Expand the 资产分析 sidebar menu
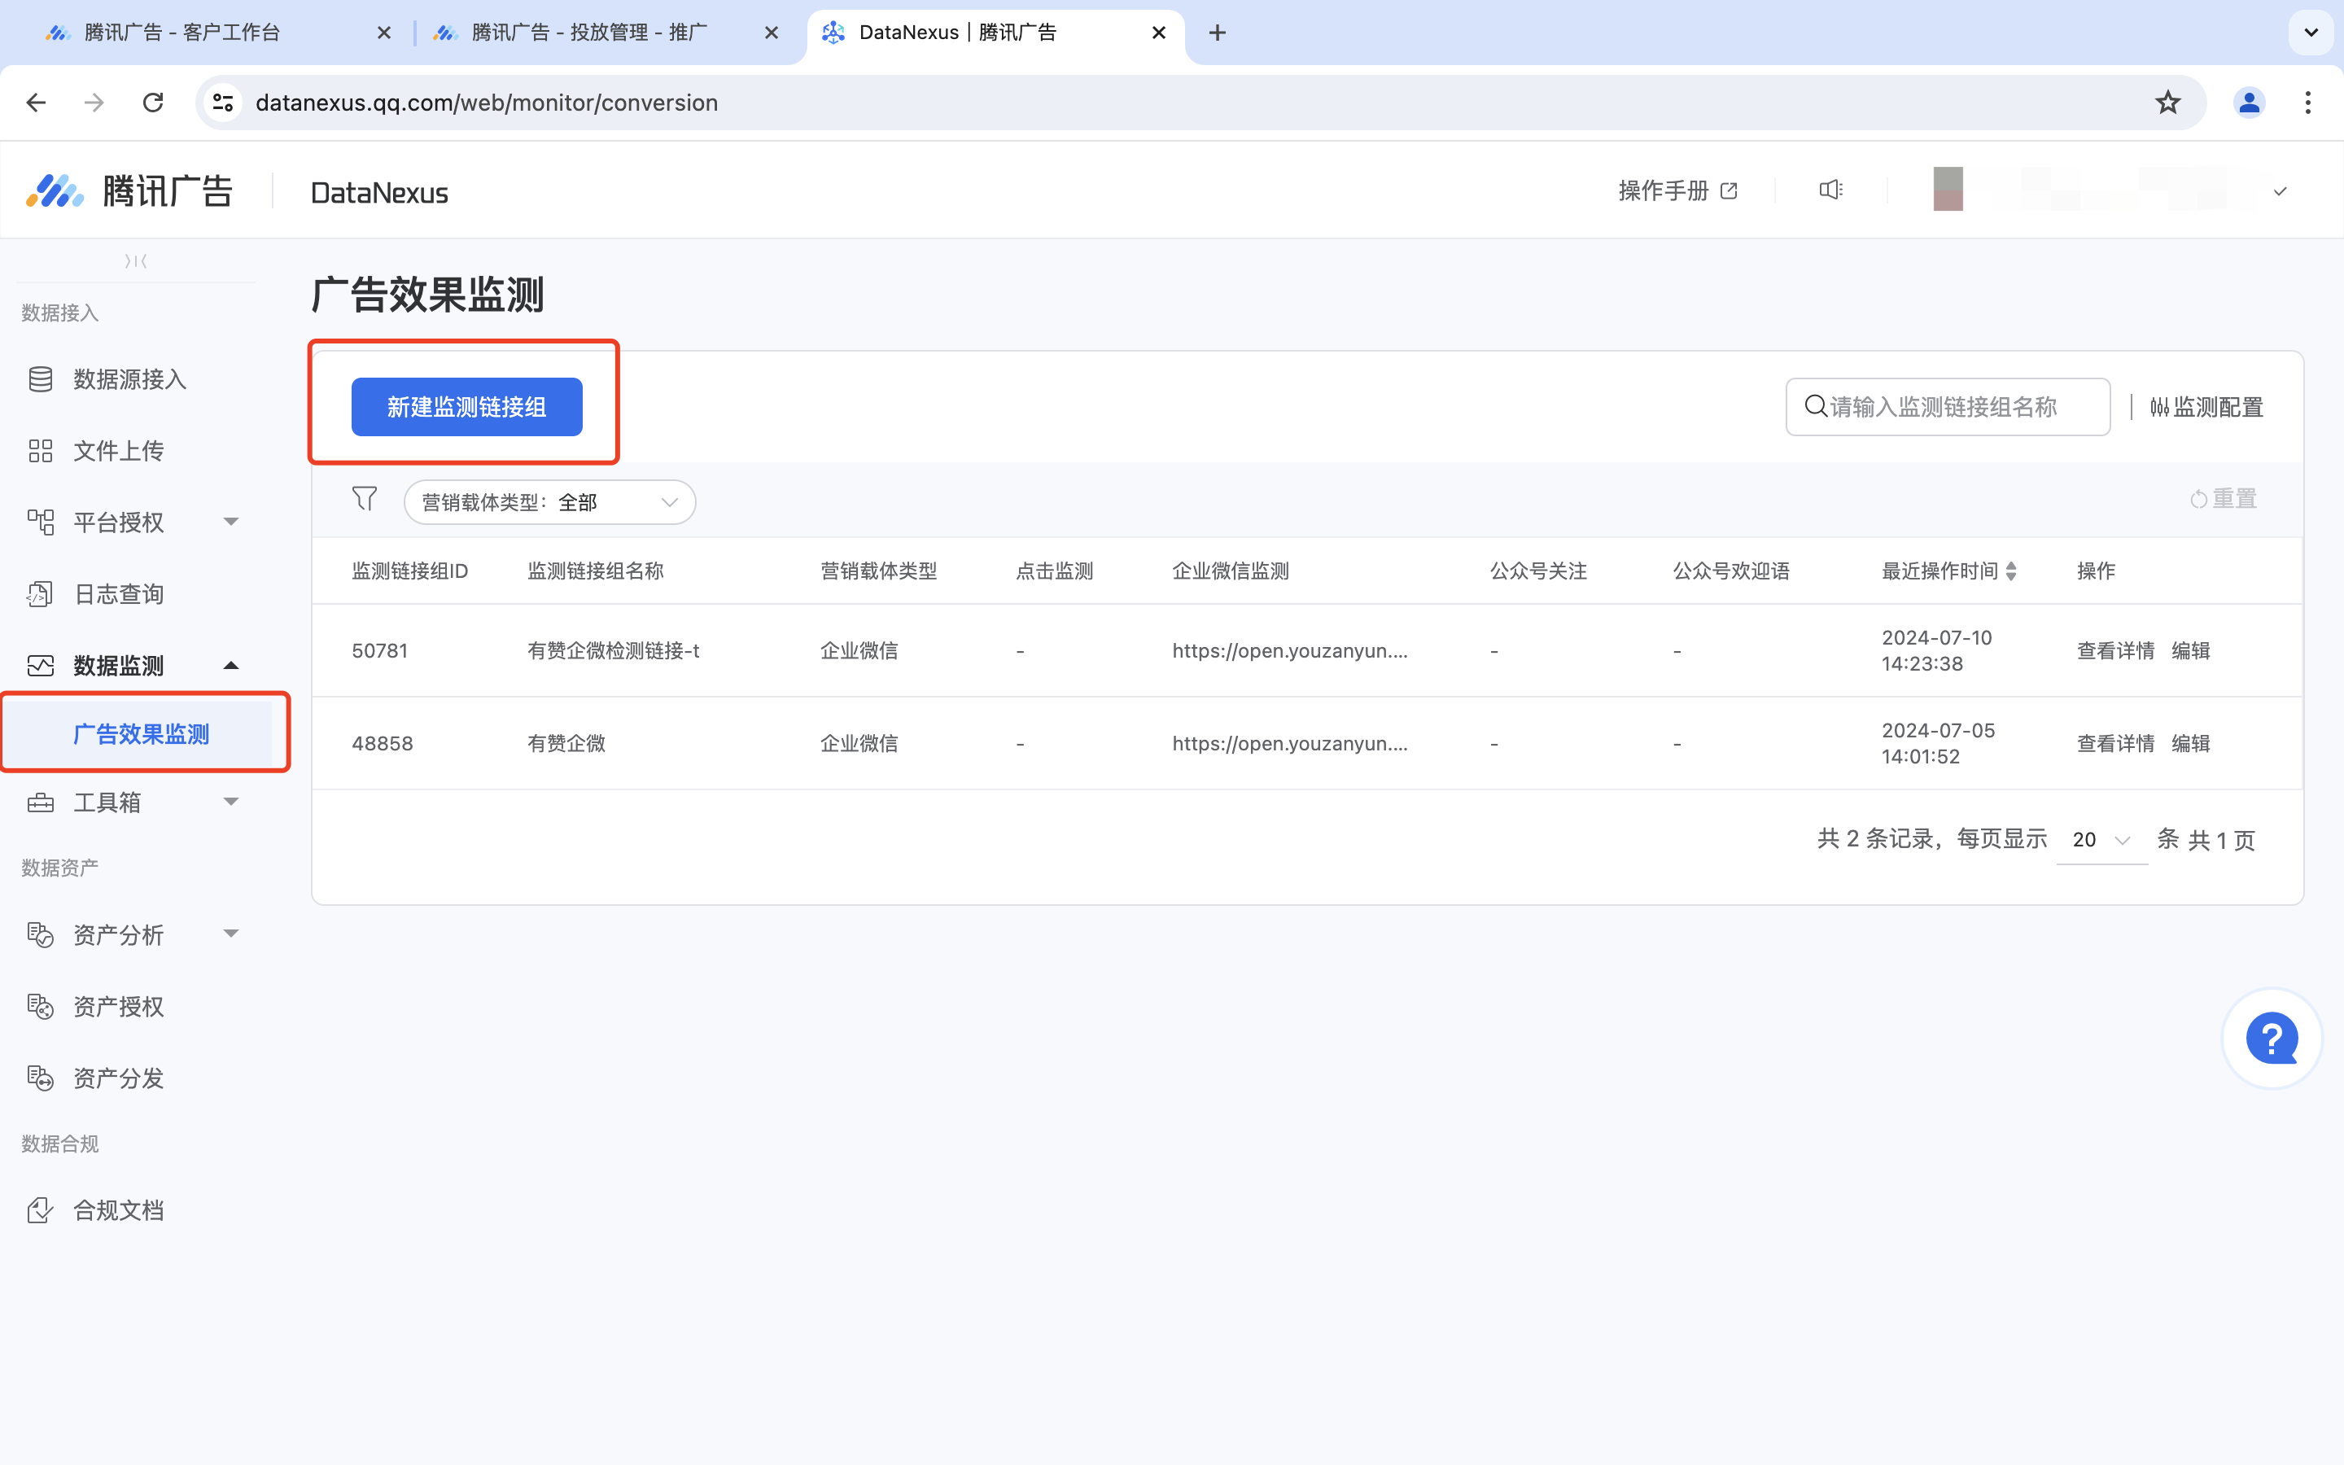Viewport: 2344px width, 1465px height. tap(230, 934)
